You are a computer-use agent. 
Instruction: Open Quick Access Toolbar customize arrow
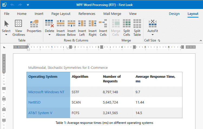(x=28, y=5)
